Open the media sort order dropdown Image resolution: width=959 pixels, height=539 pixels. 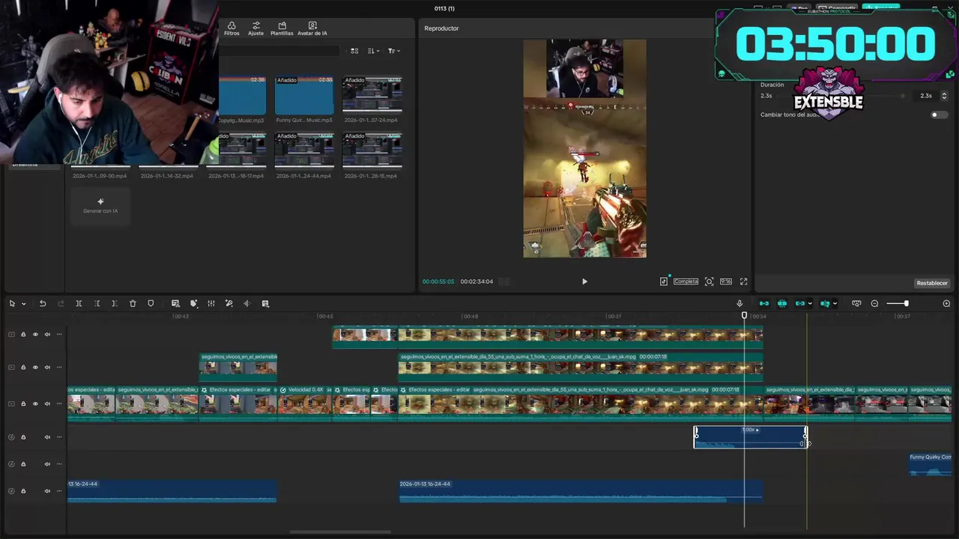click(x=374, y=51)
